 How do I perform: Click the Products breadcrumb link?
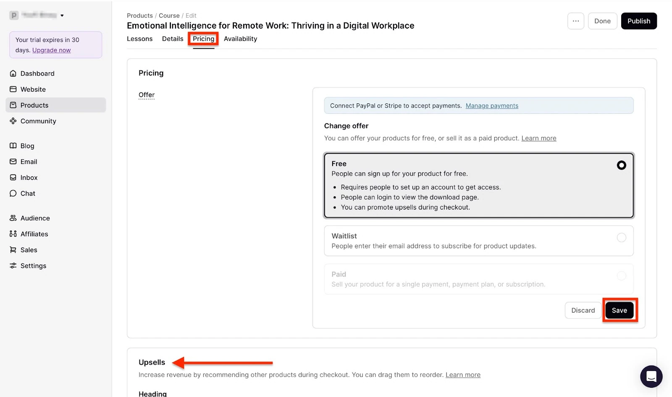tap(140, 16)
